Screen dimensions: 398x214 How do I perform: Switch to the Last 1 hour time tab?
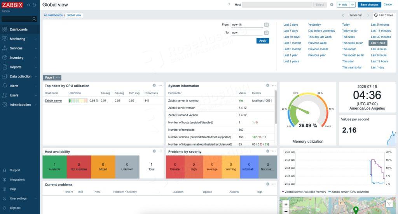[384, 15]
